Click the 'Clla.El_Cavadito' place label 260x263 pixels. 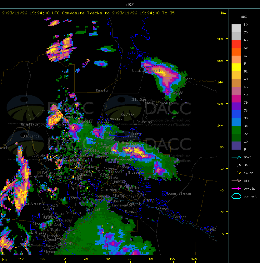pyautogui.click(x=157, y=103)
